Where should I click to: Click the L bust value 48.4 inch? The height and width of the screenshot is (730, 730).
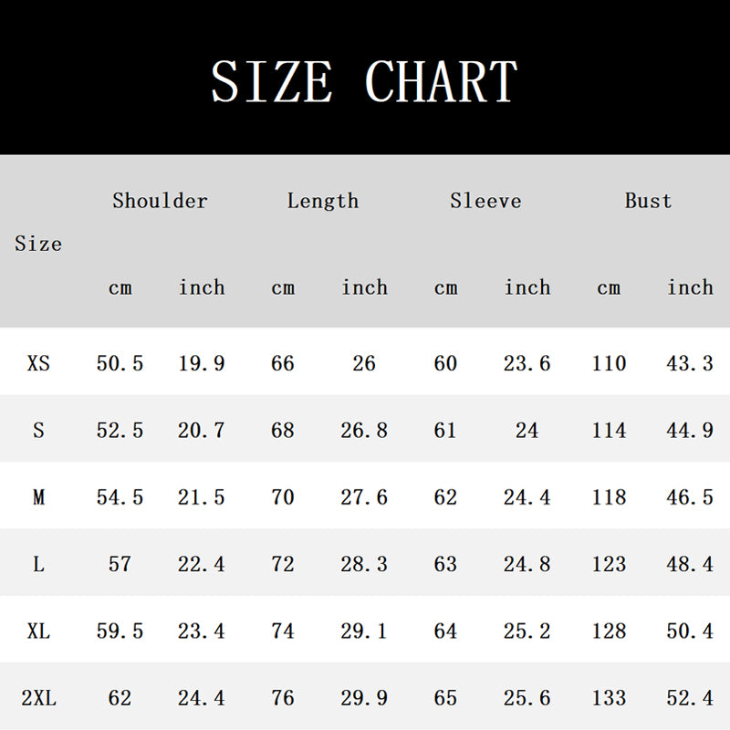tap(690, 564)
